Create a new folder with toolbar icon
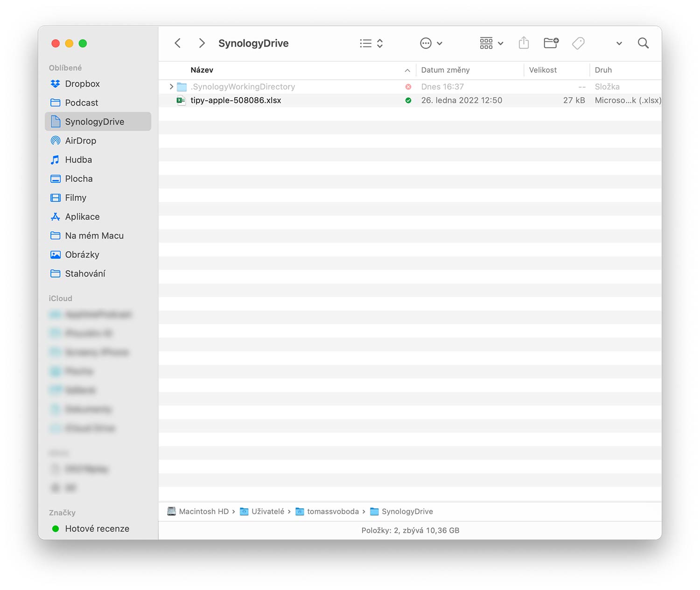The image size is (700, 590). pos(551,43)
